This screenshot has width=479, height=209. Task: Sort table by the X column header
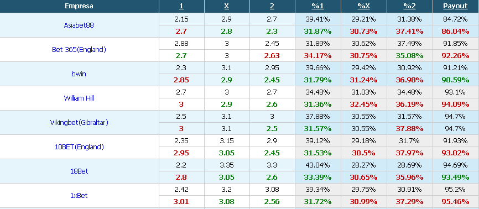click(x=227, y=6)
